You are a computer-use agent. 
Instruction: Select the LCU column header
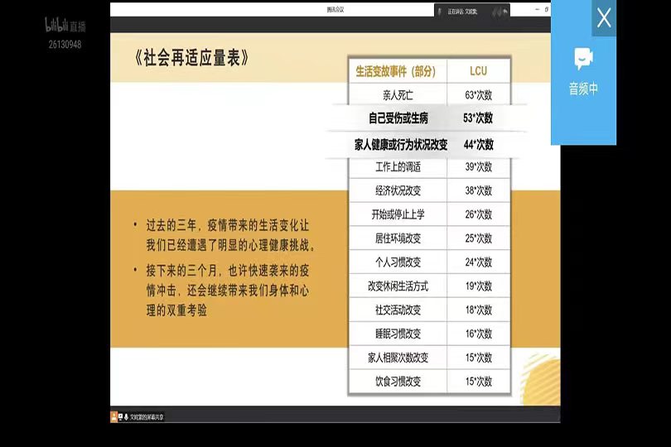(x=478, y=70)
